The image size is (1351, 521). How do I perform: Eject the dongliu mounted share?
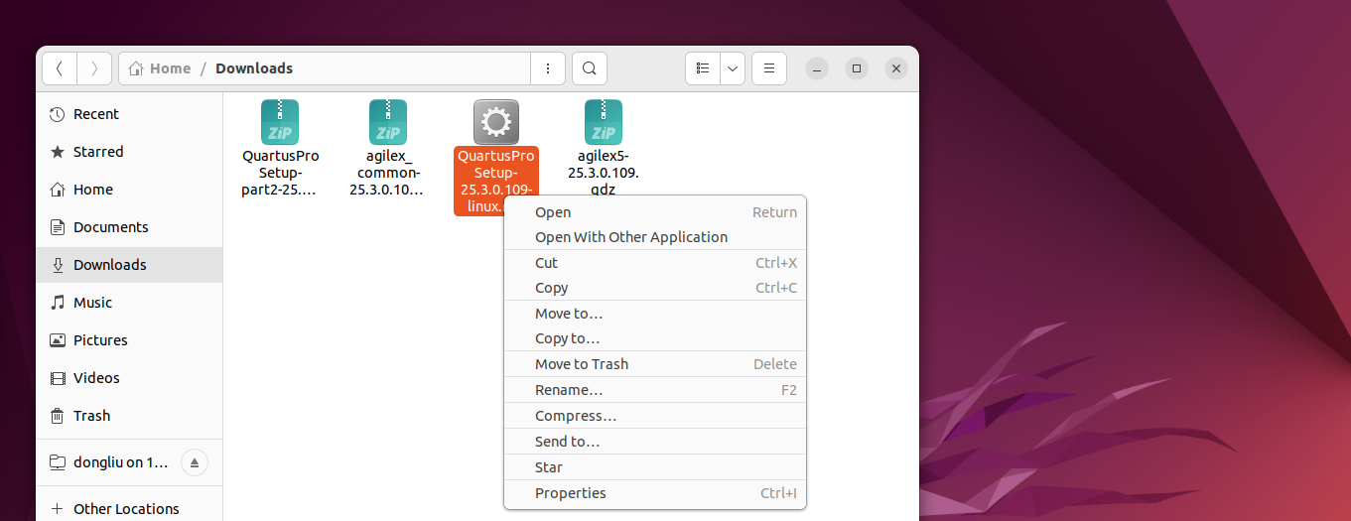[x=195, y=462]
